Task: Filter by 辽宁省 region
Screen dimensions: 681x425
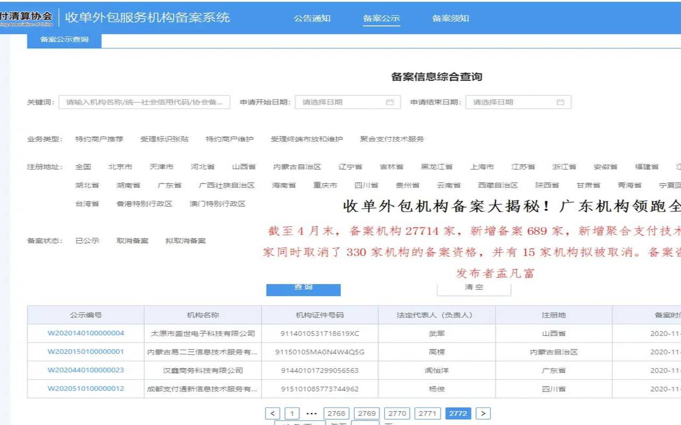Action: pyautogui.click(x=350, y=167)
